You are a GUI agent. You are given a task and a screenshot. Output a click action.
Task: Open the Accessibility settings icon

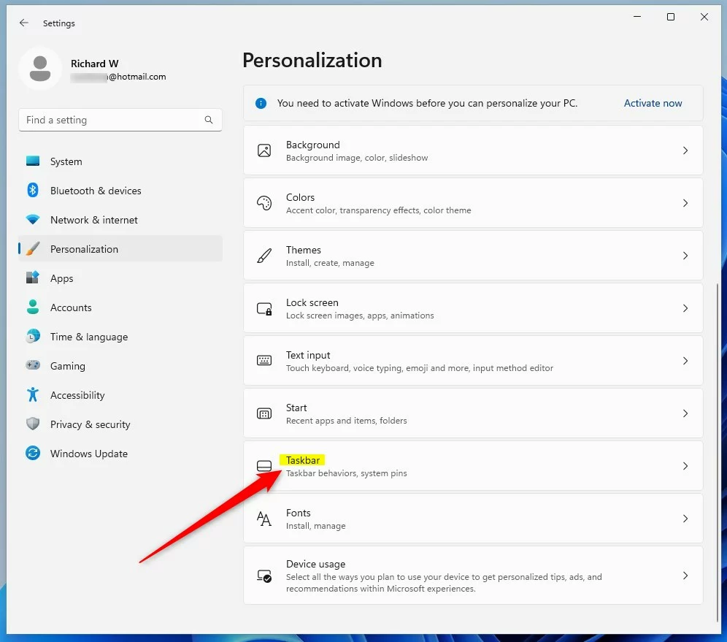click(x=34, y=395)
